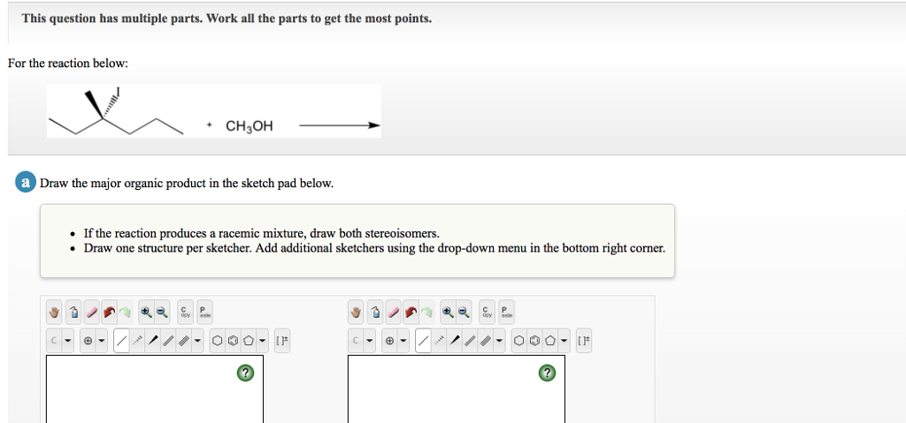Image resolution: width=906 pixels, height=423 pixels.
Task: Select the charge plus tool in left sketcher
Action: (88, 341)
